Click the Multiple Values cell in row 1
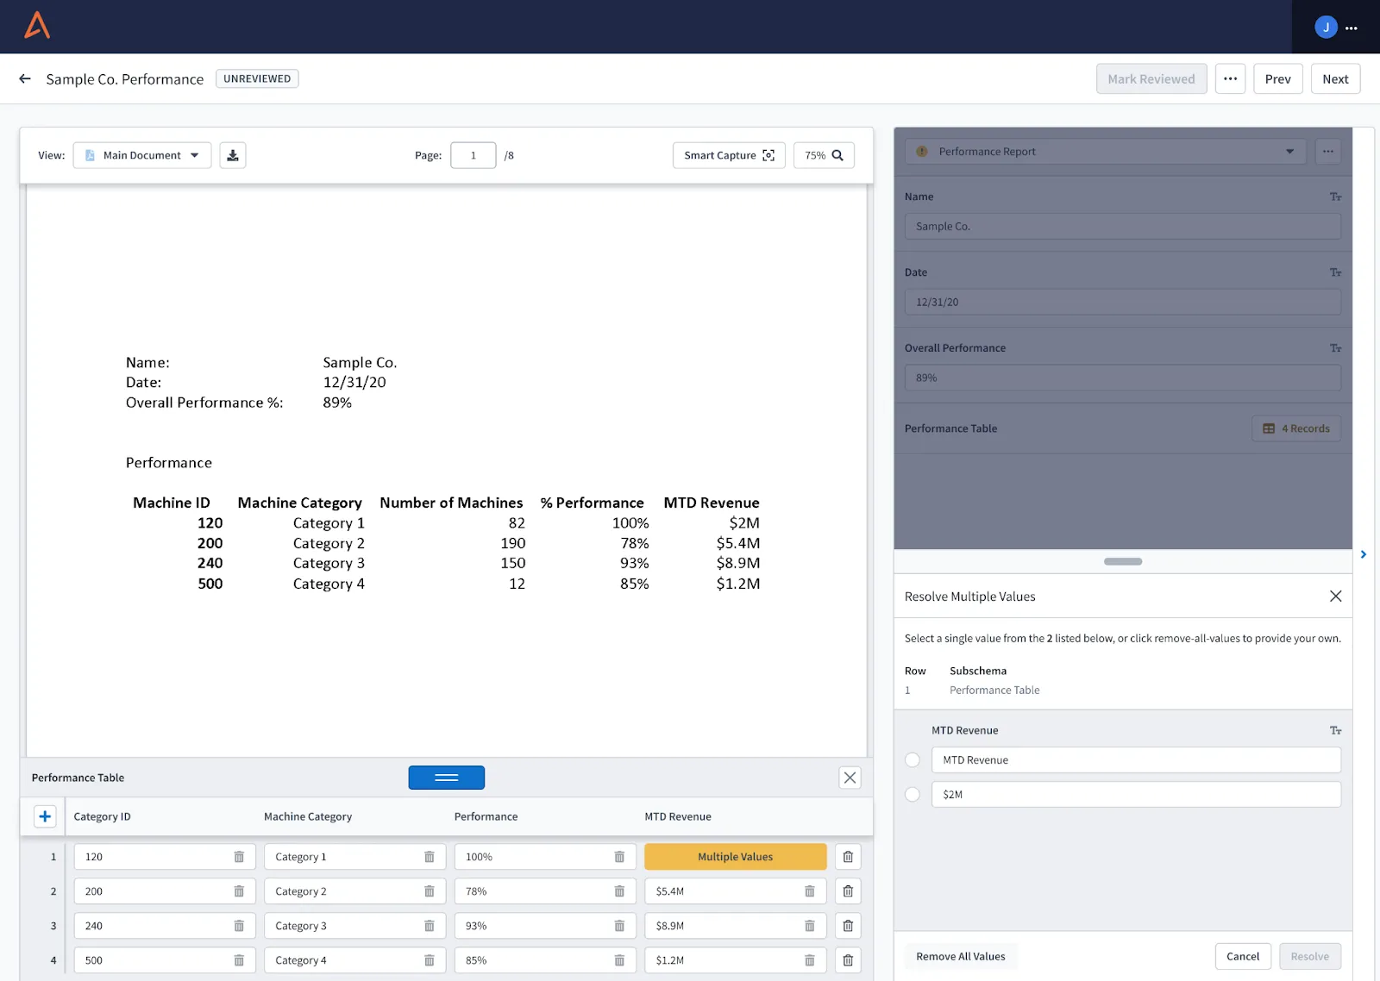This screenshot has width=1380, height=981. click(736, 857)
